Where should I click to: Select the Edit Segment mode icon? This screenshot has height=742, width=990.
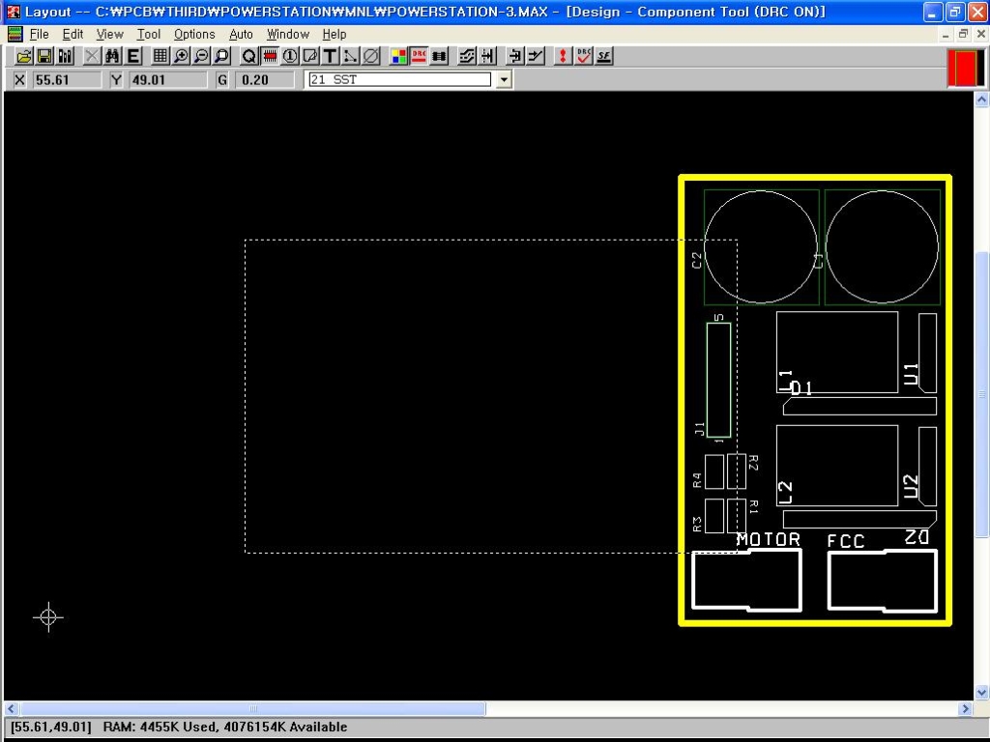pyautogui.click(x=514, y=56)
